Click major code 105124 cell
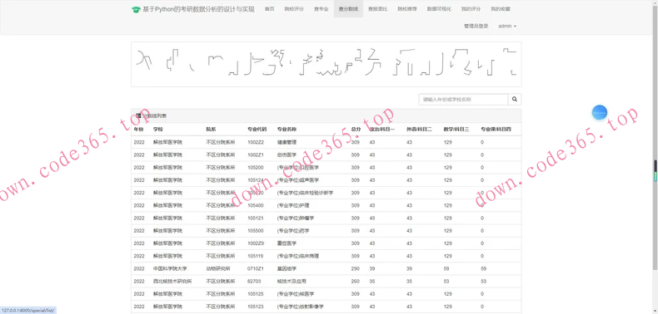 256,180
